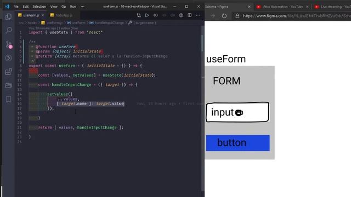
Task: Open the Search view in activity bar
Action: [x=9, y=30]
